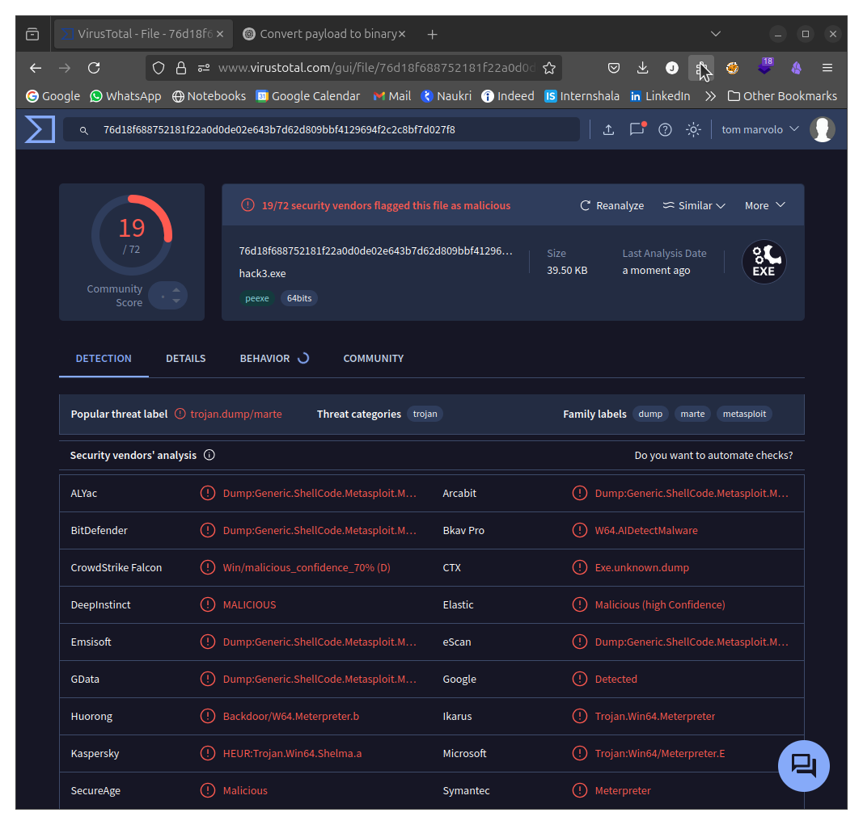
Task: Click the file name hack3.exe
Action: pyautogui.click(x=263, y=273)
